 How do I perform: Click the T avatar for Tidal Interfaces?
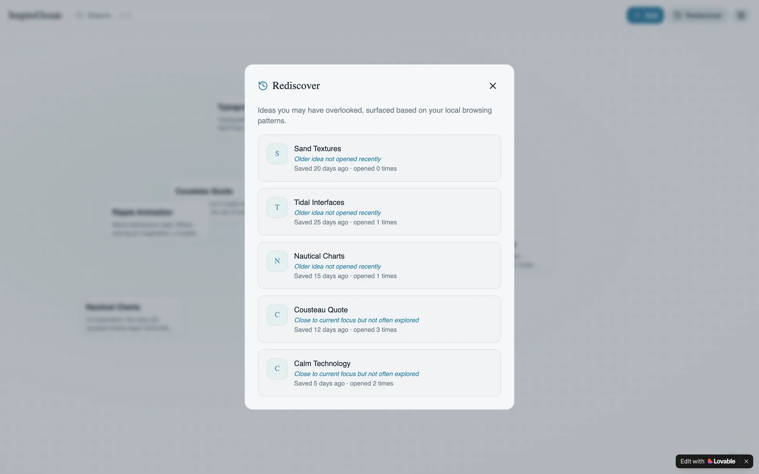coord(277,207)
